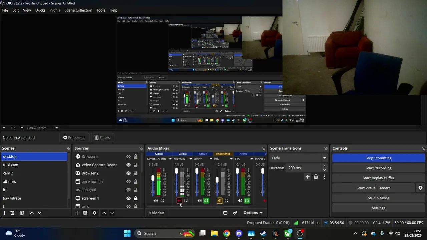
Task: Open Mic/Aux channel dropdown arrow
Action: tap(190, 159)
